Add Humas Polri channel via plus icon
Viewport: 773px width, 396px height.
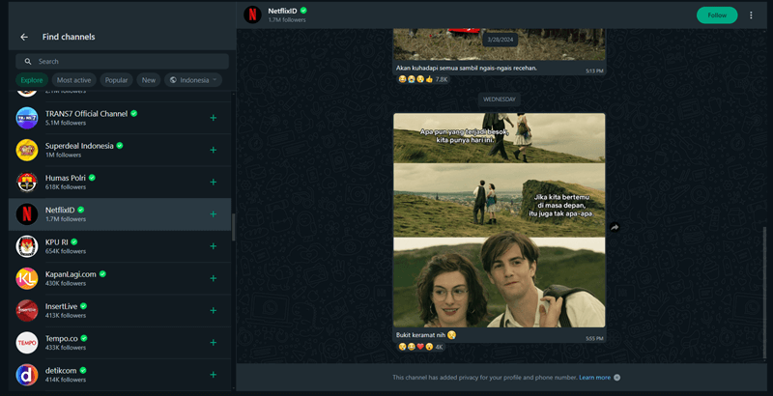point(213,182)
